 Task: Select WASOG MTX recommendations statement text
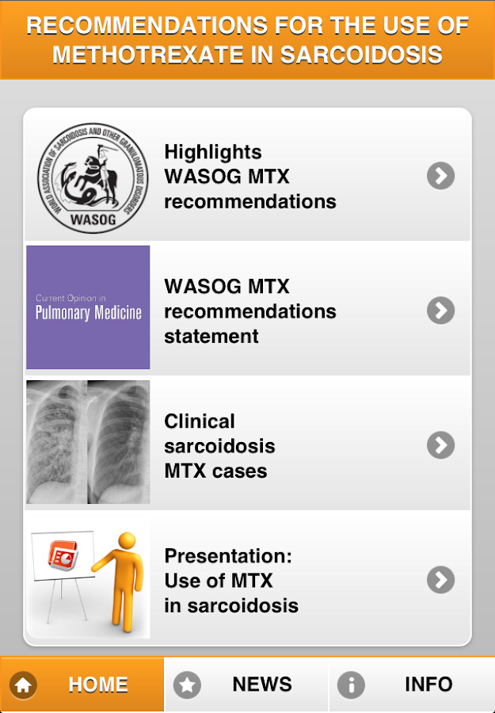pyautogui.click(x=249, y=311)
